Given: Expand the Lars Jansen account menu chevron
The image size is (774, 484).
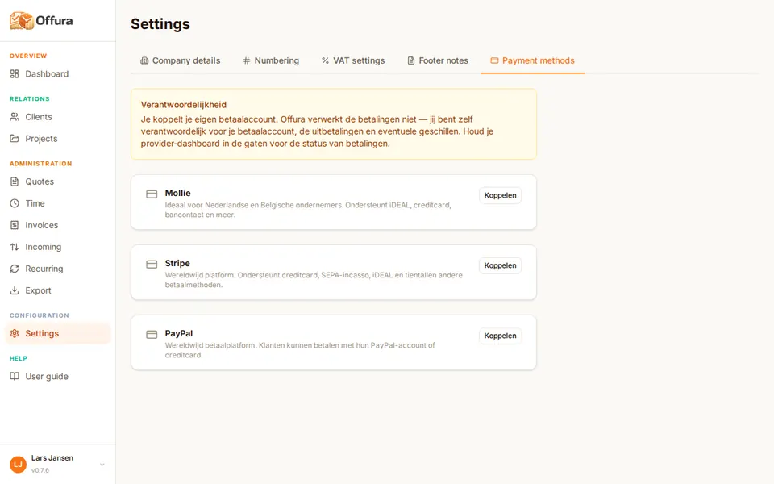Looking at the screenshot, I should tap(102, 465).
